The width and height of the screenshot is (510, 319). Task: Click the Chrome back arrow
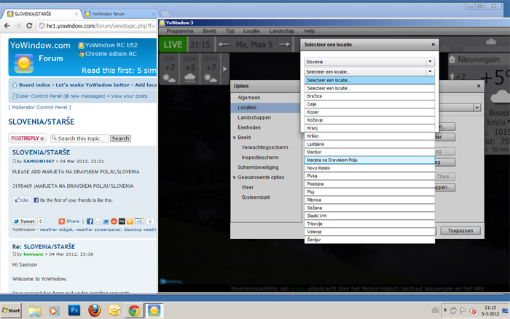point(7,25)
